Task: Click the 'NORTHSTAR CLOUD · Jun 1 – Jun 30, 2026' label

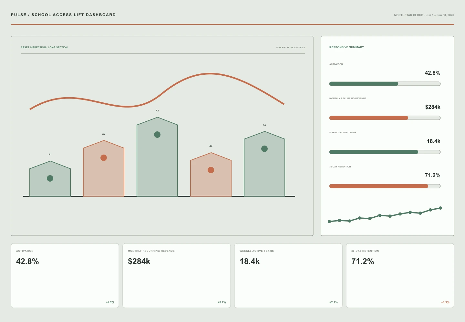Action: click(x=424, y=15)
